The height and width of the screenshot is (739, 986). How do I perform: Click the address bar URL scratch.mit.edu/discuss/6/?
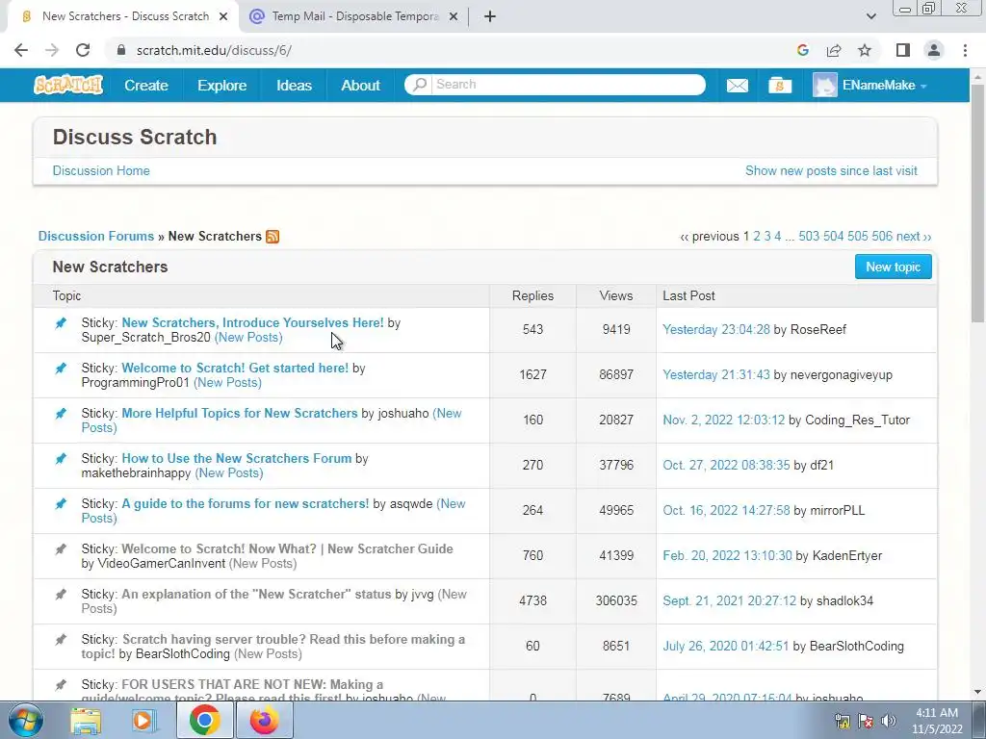pos(214,50)
